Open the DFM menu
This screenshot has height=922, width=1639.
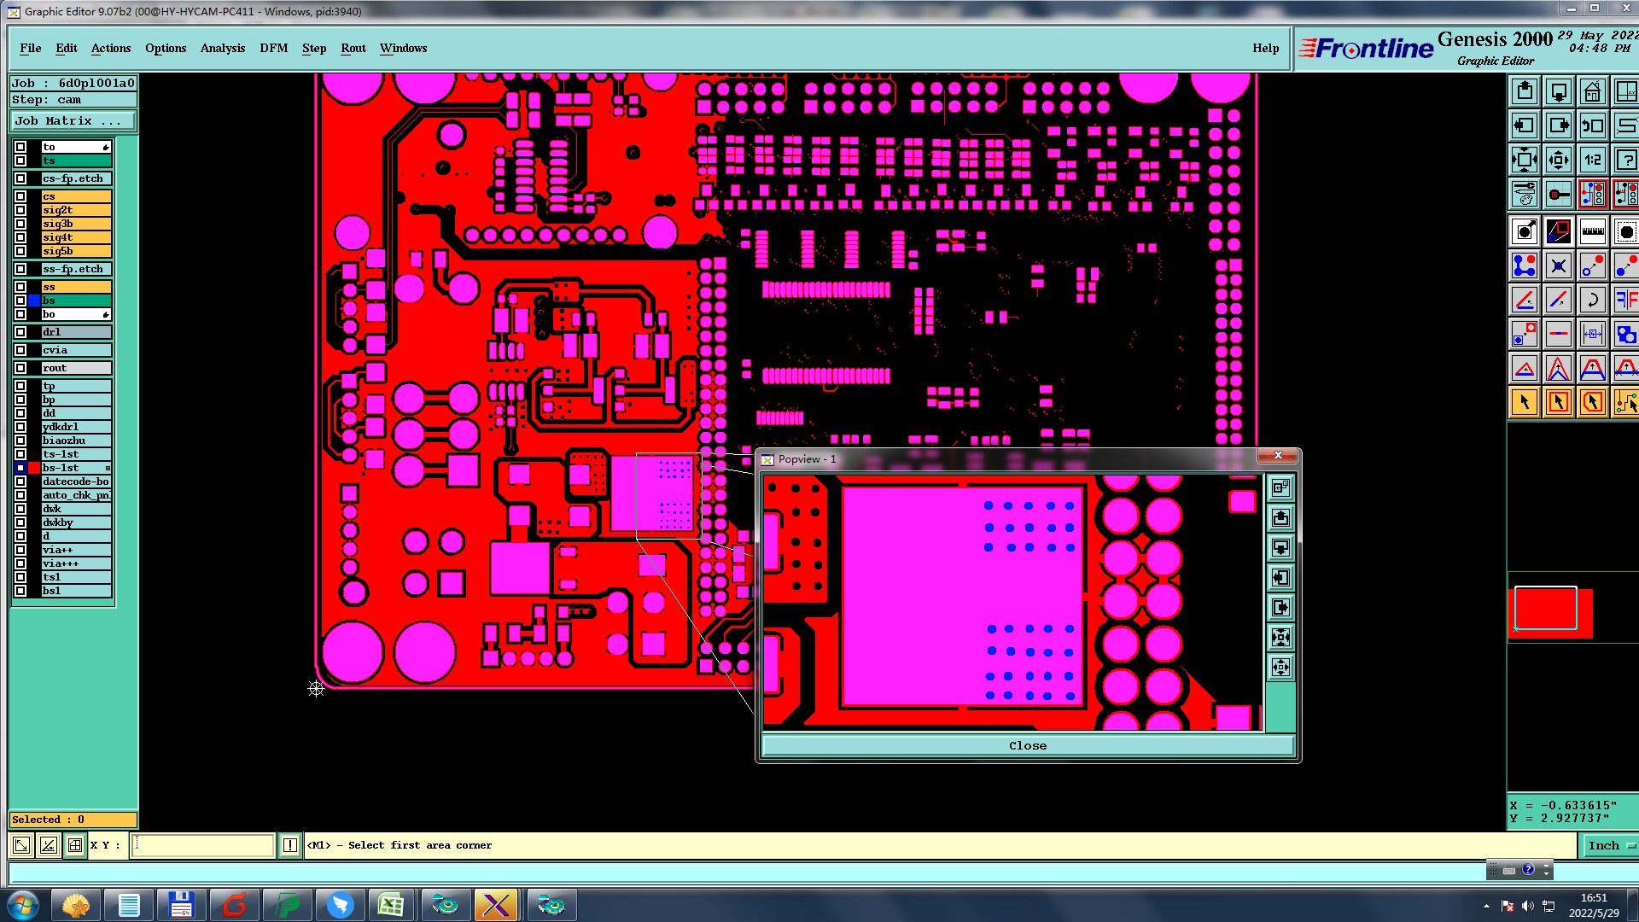click(273, 48)
